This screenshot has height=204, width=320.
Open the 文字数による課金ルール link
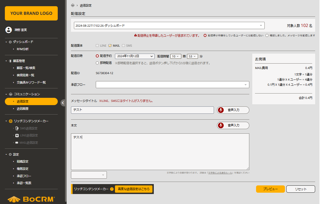point(220,173)
